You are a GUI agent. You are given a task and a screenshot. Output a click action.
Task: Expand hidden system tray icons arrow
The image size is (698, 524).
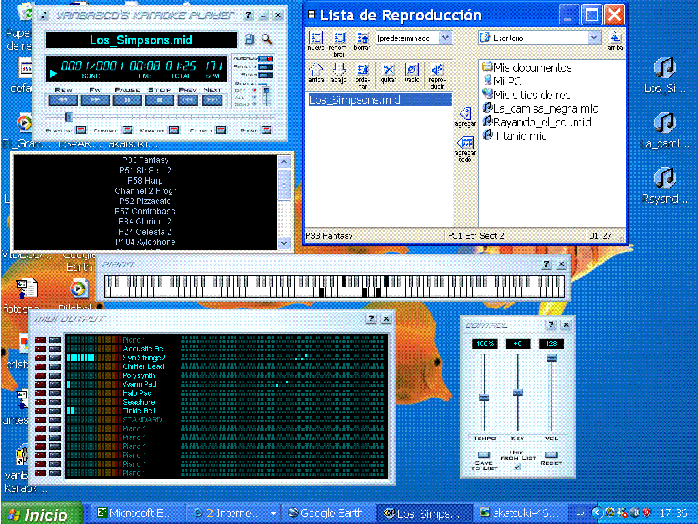[x=597, y=513]
